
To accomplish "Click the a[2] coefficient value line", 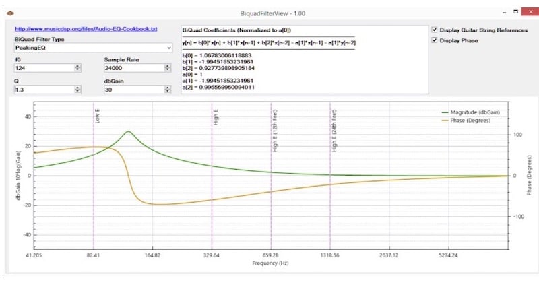I will pyautogui.click(x=218, y=88).
